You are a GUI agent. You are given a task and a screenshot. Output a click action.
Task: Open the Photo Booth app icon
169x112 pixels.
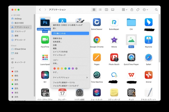pyautogui.click(x=114, y=57)
